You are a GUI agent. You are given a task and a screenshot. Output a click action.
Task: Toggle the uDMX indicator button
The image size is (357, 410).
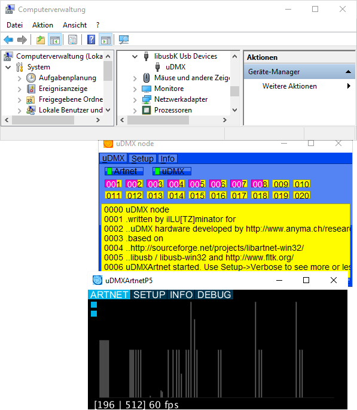(x=172, y=171)
